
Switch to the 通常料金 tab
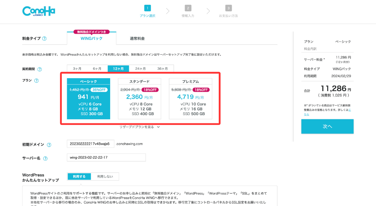coord(137,38)
